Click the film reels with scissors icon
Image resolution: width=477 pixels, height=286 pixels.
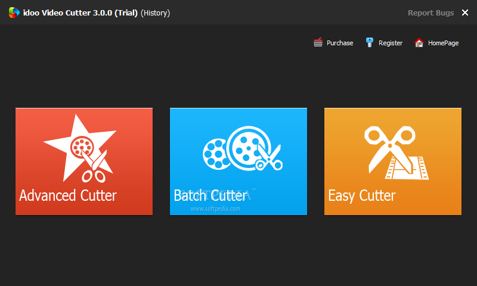pyautogui.click(x=243, y=148)
